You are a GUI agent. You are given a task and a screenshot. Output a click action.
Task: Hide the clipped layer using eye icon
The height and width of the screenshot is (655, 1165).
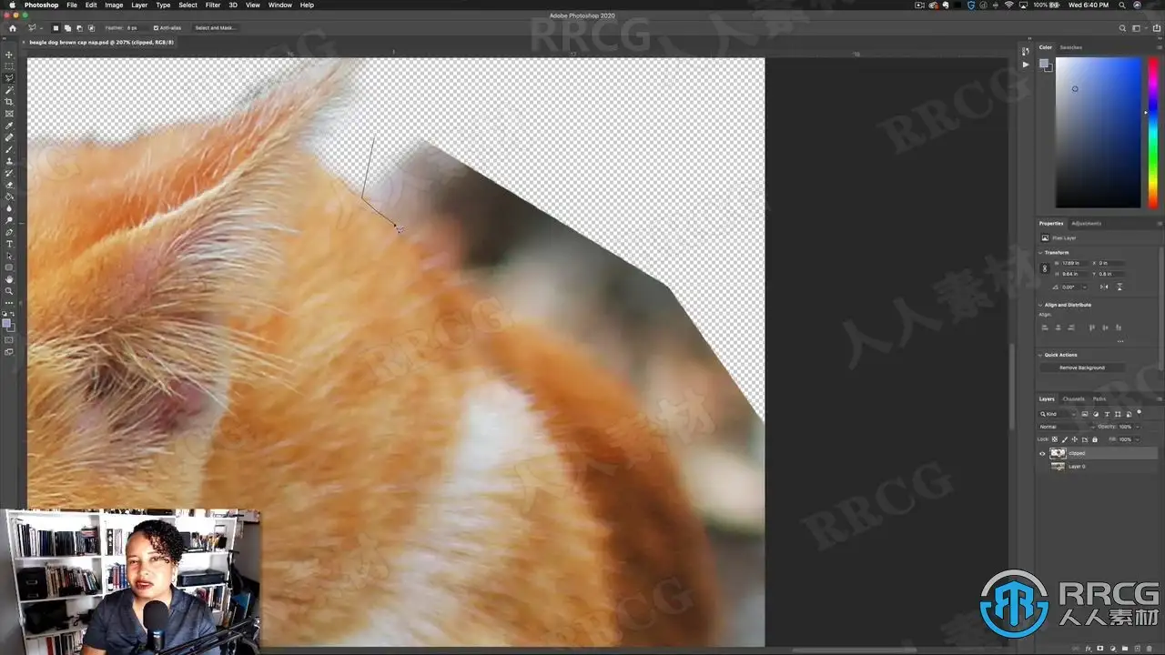(1042, 453)
